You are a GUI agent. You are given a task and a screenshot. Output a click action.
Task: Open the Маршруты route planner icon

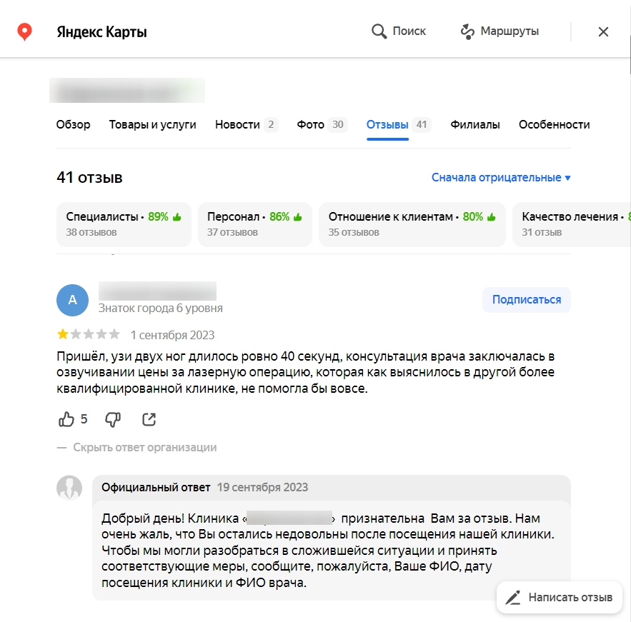pyautogui.click(x=467, y=31)
